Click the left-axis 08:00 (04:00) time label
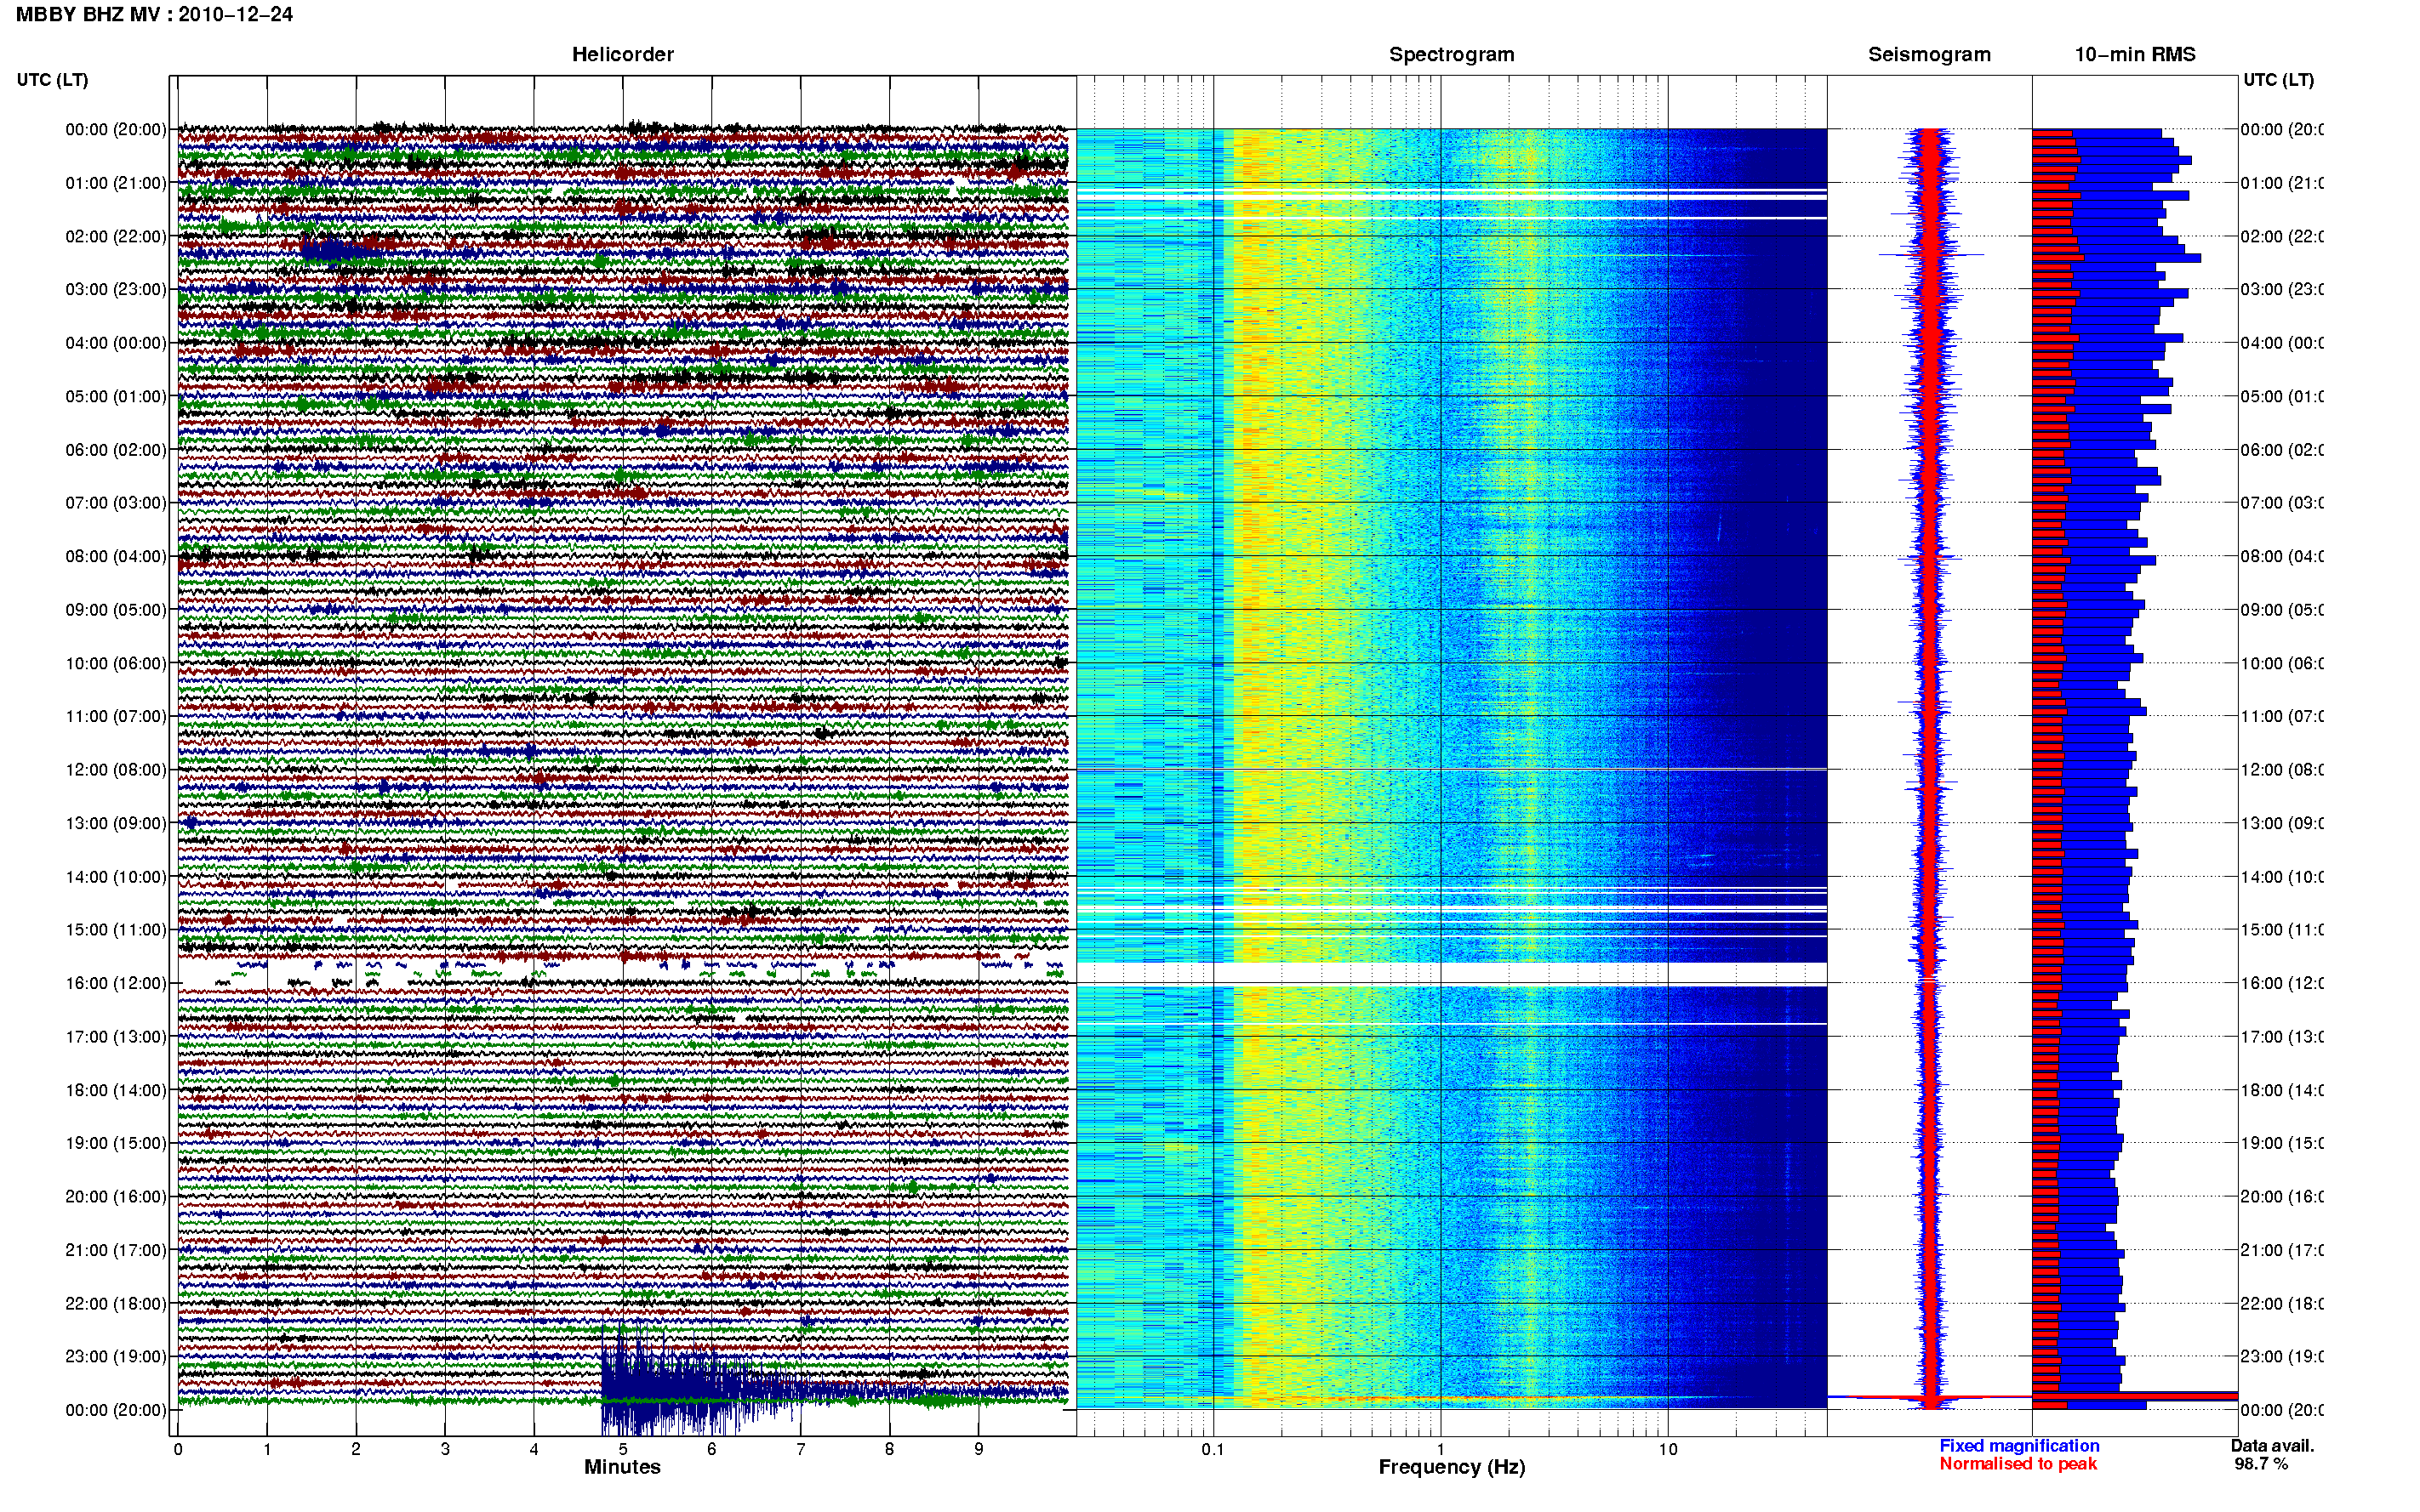Viewport: 2420px width, 1512px height. pos(116,556)
